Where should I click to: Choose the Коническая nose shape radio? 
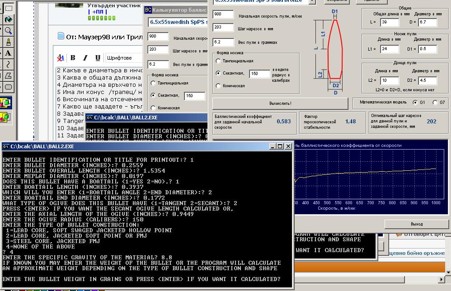pos(218,86)
